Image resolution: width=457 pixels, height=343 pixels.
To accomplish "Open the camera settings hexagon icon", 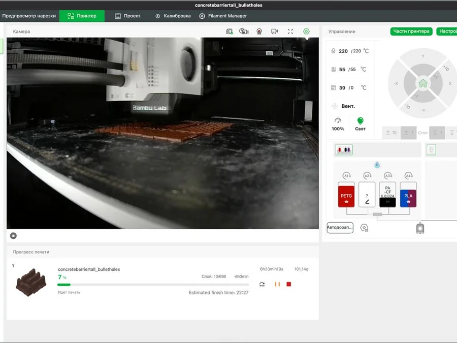I will [x=306, y=32].
